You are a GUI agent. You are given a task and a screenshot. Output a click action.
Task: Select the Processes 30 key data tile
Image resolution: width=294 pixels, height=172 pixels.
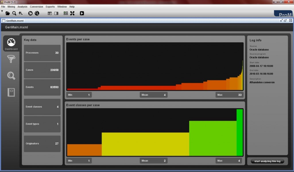tap(42, 53)
